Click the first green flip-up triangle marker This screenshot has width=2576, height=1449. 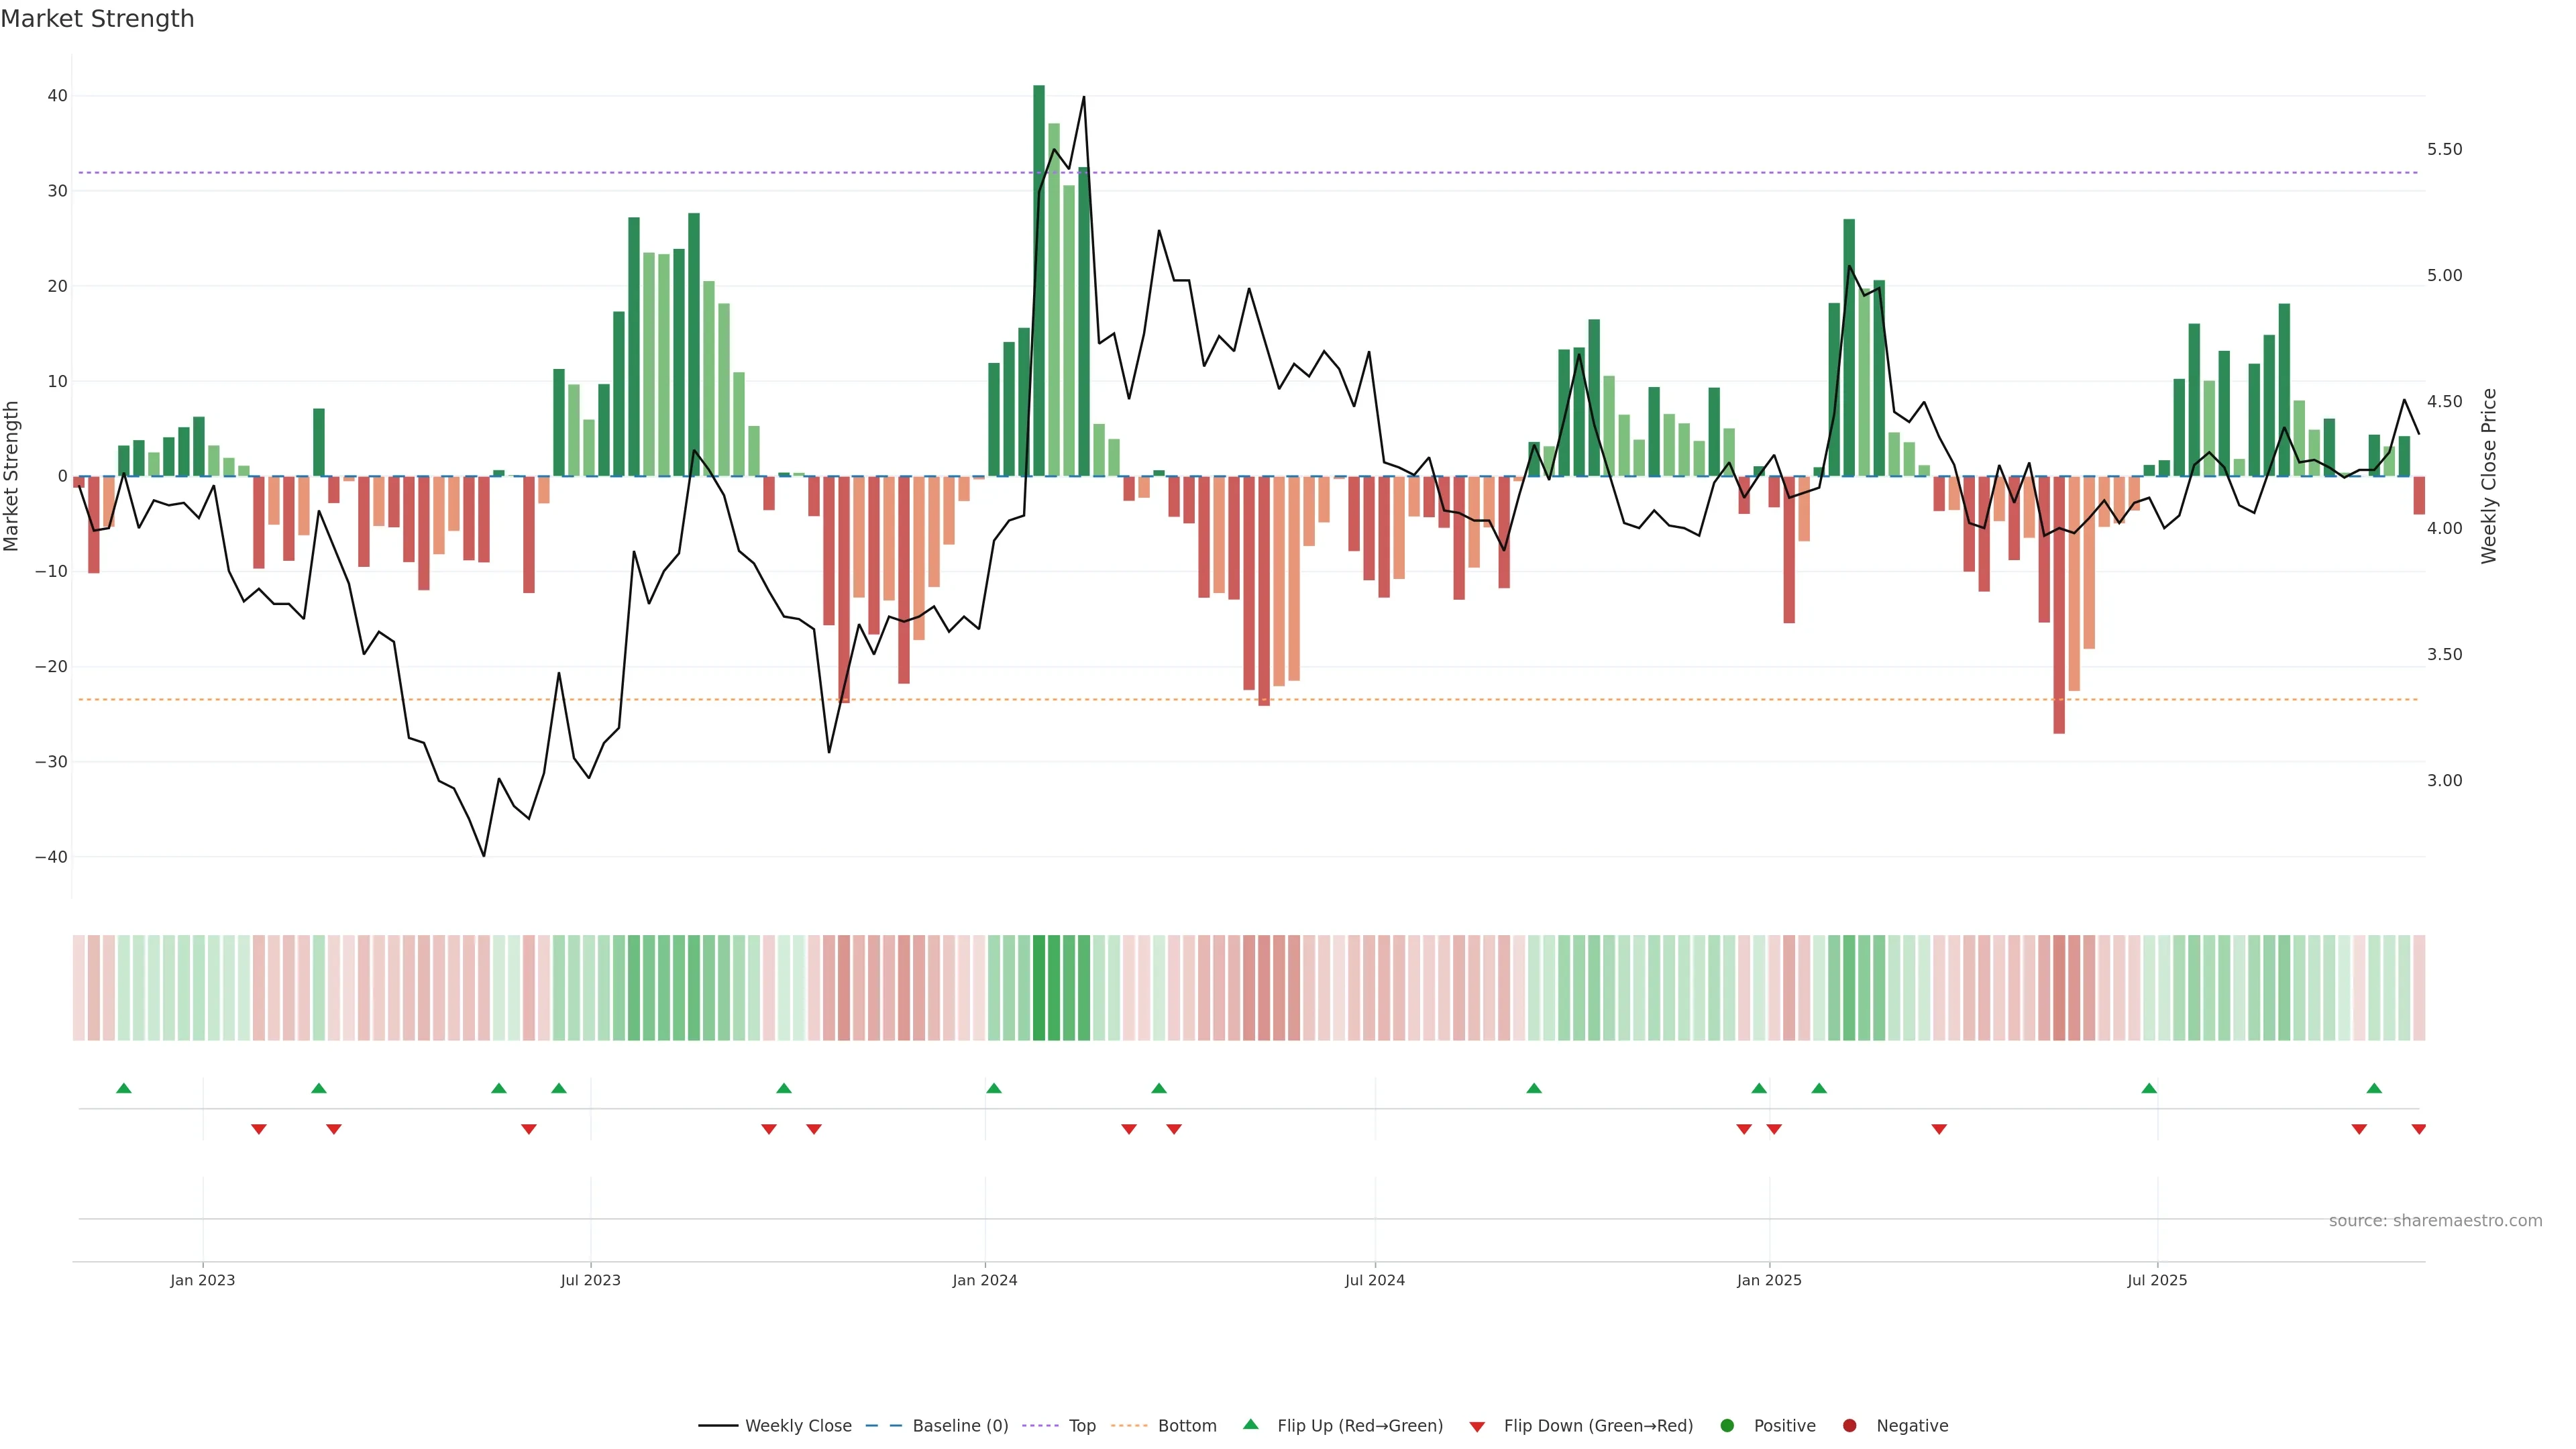pyautogui.click(x=124, y=1088)
